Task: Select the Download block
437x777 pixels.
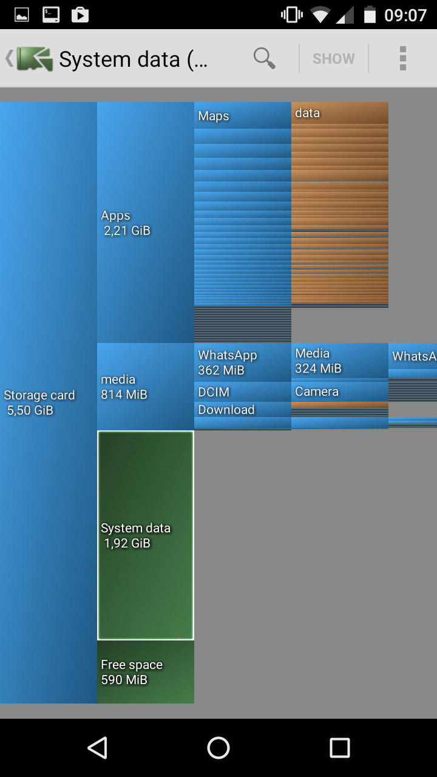Action: click(243, 409)
